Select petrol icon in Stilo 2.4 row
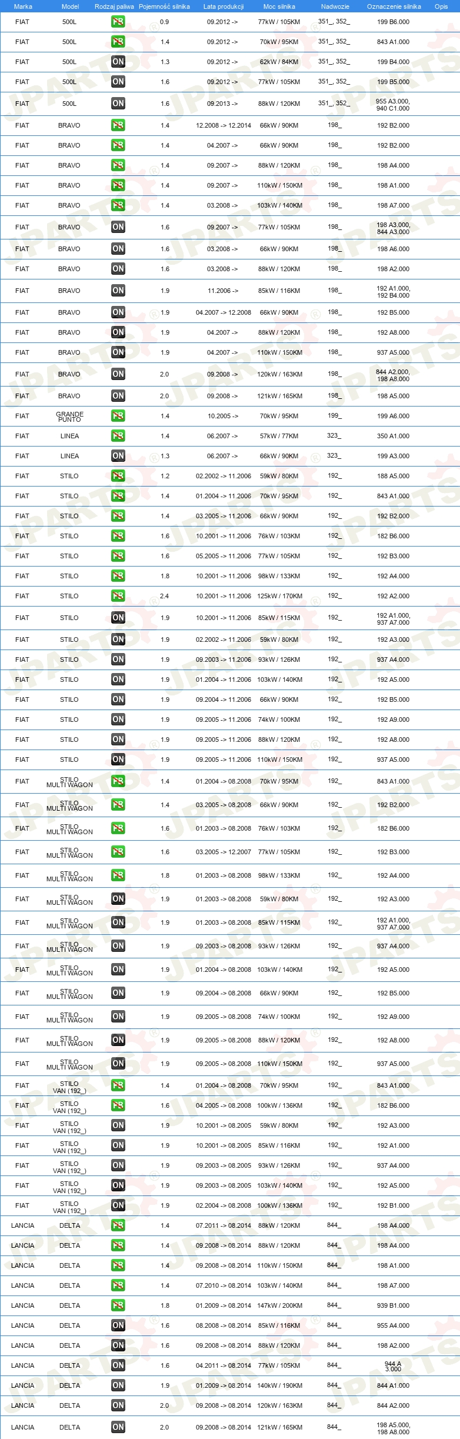460x1439 pixels. (118, 596)
